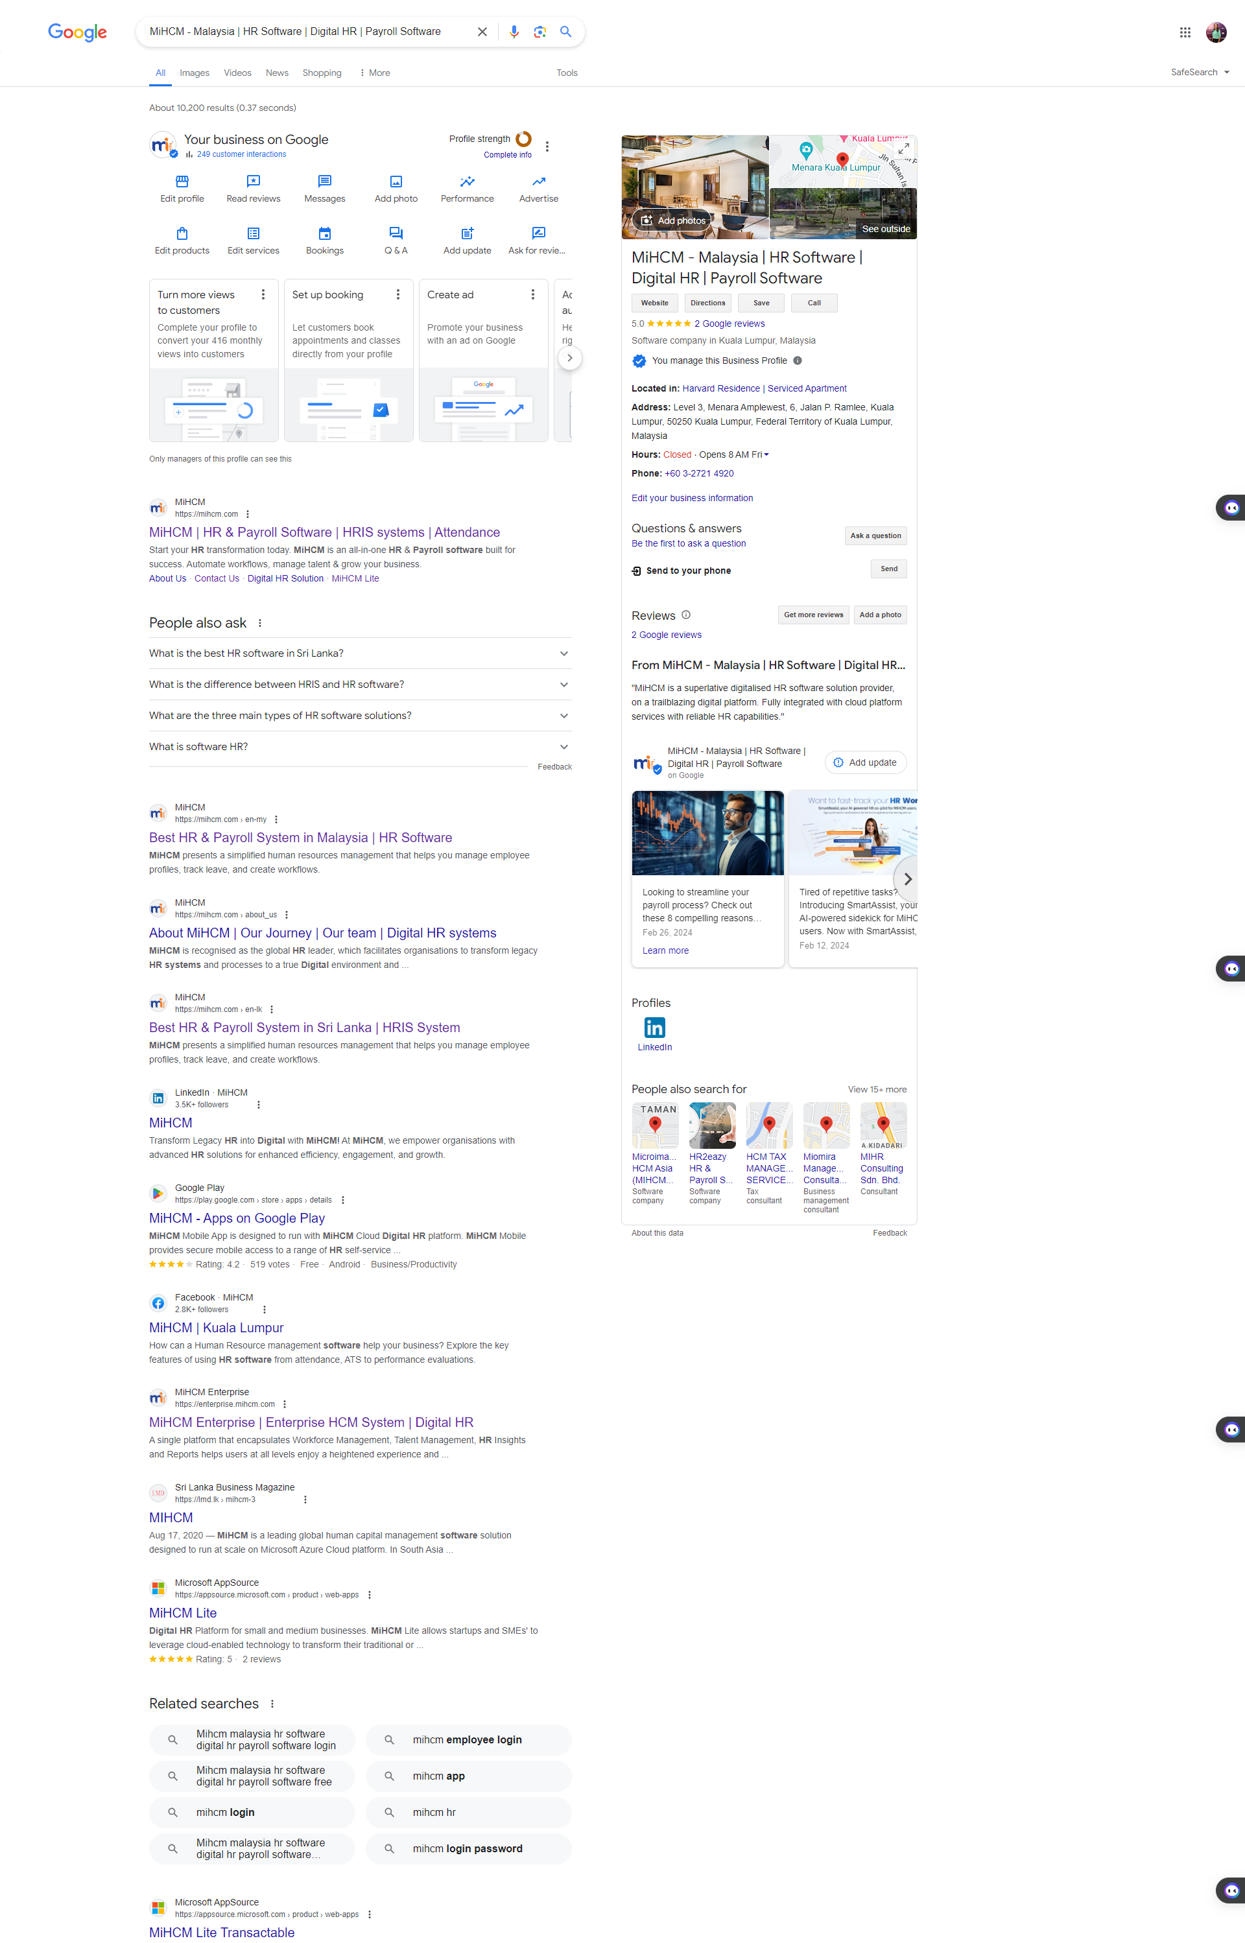
Task: Open Bookings tool
Action: [324, 241]
